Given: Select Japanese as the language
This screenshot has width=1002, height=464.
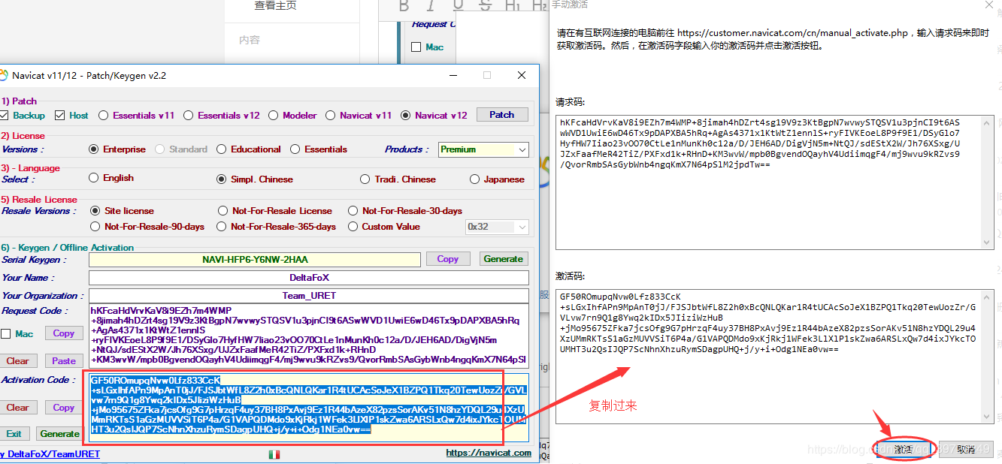Looking at the screenshot, I should 474,179.
